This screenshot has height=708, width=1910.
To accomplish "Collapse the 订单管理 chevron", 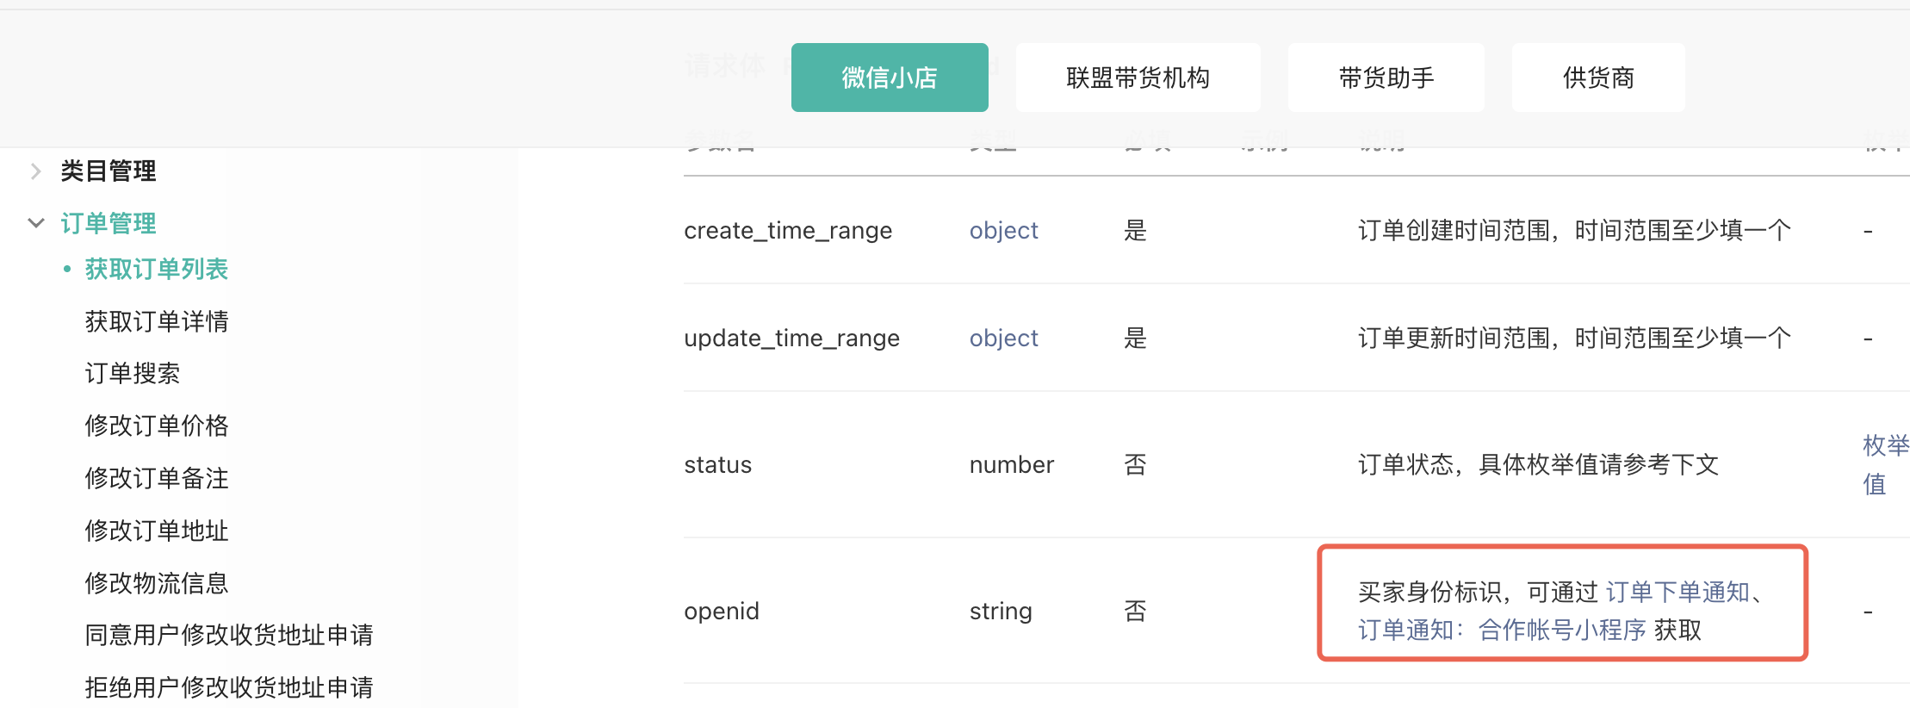I will click(x=36, y=223).
